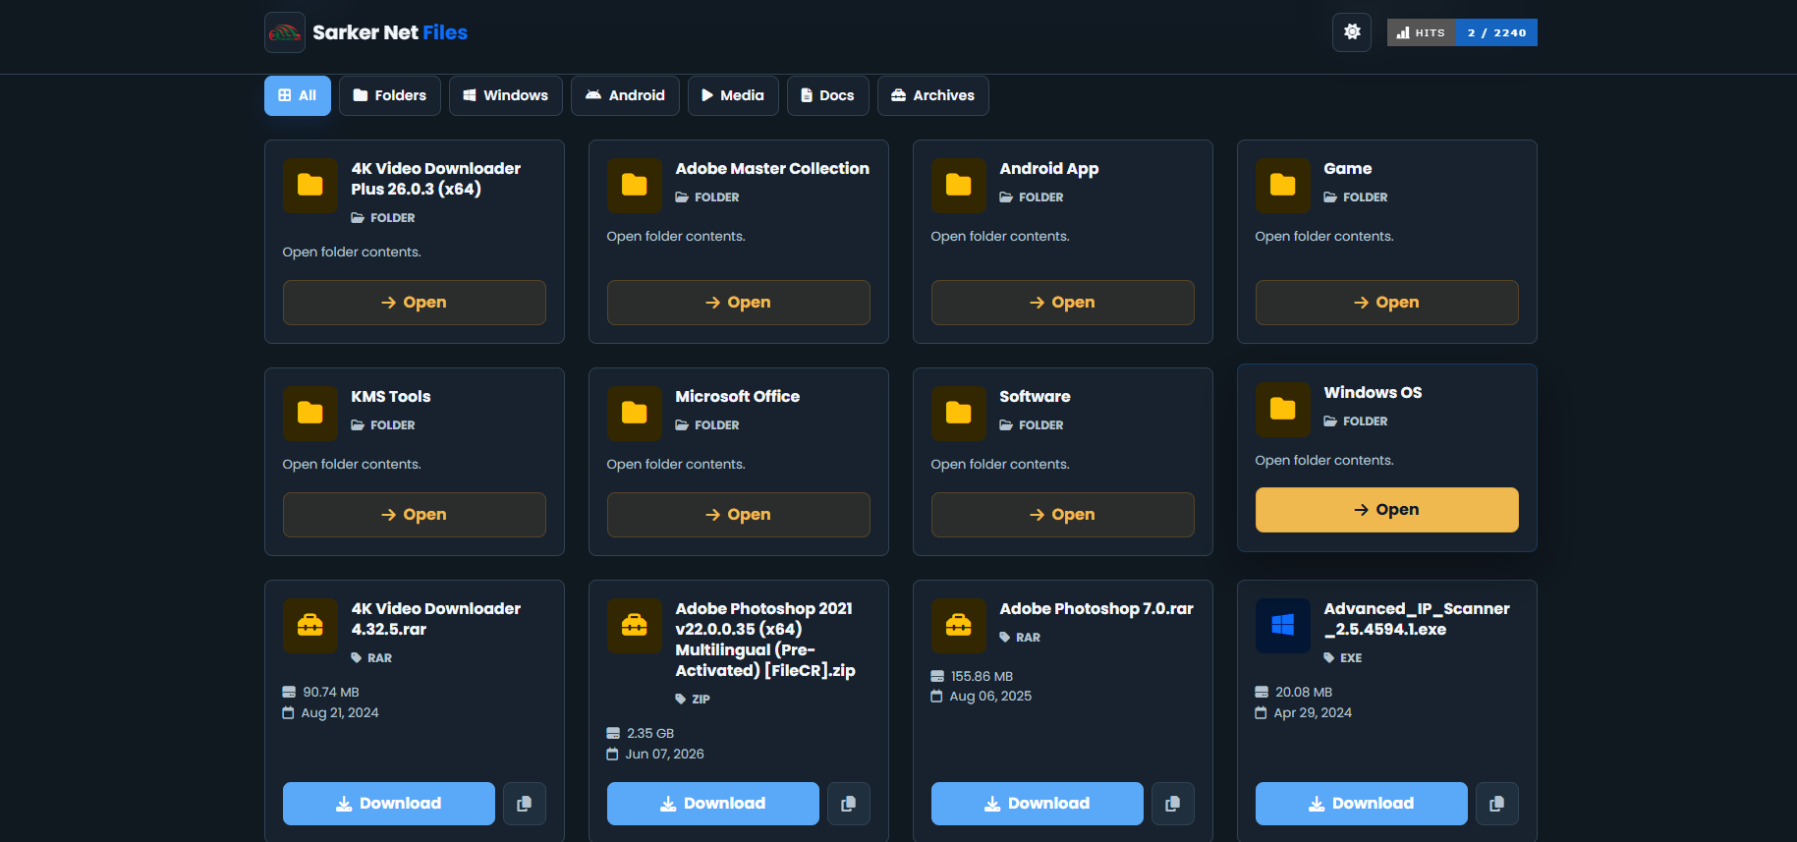The image size is (1797, 842).
Task: Click the Sarker Net Files site title
Action: pos(390,32)
